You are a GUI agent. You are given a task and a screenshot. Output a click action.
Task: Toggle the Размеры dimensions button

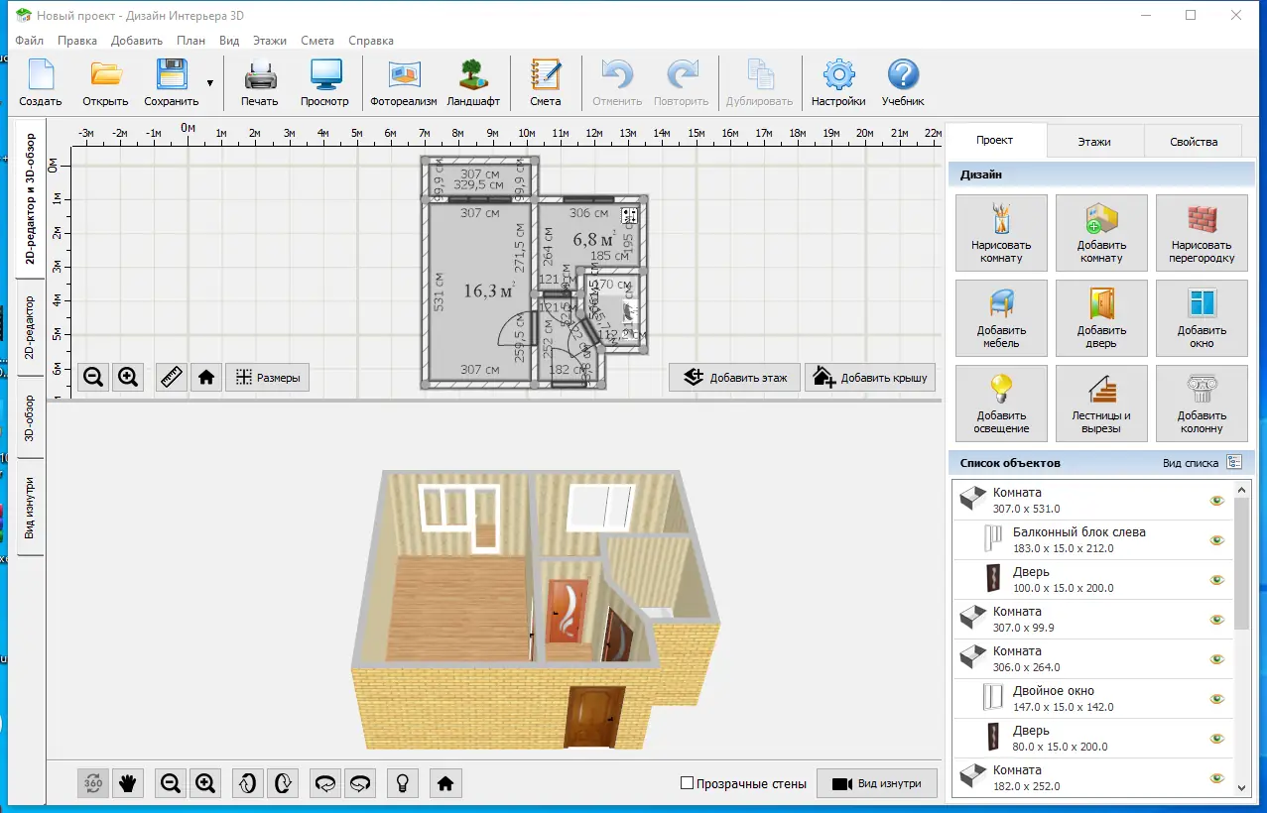pyautogui.click(x=268, y=377)
